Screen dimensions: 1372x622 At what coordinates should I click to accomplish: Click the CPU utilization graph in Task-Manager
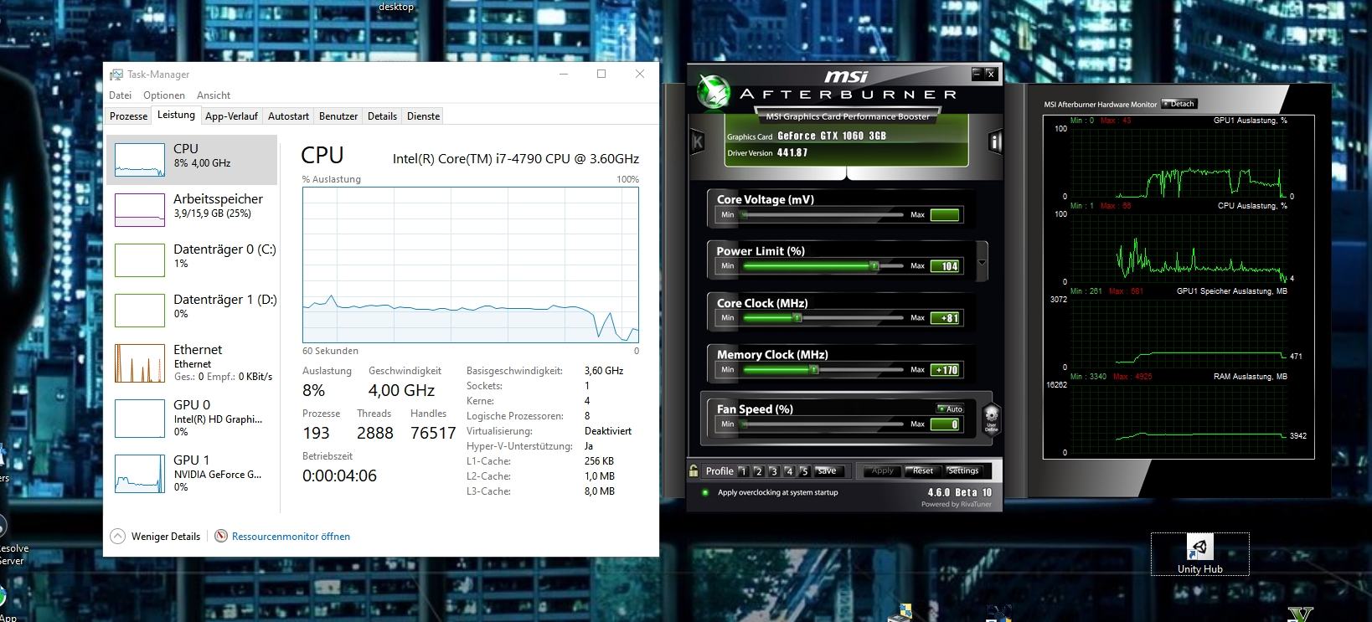(471, 265)
